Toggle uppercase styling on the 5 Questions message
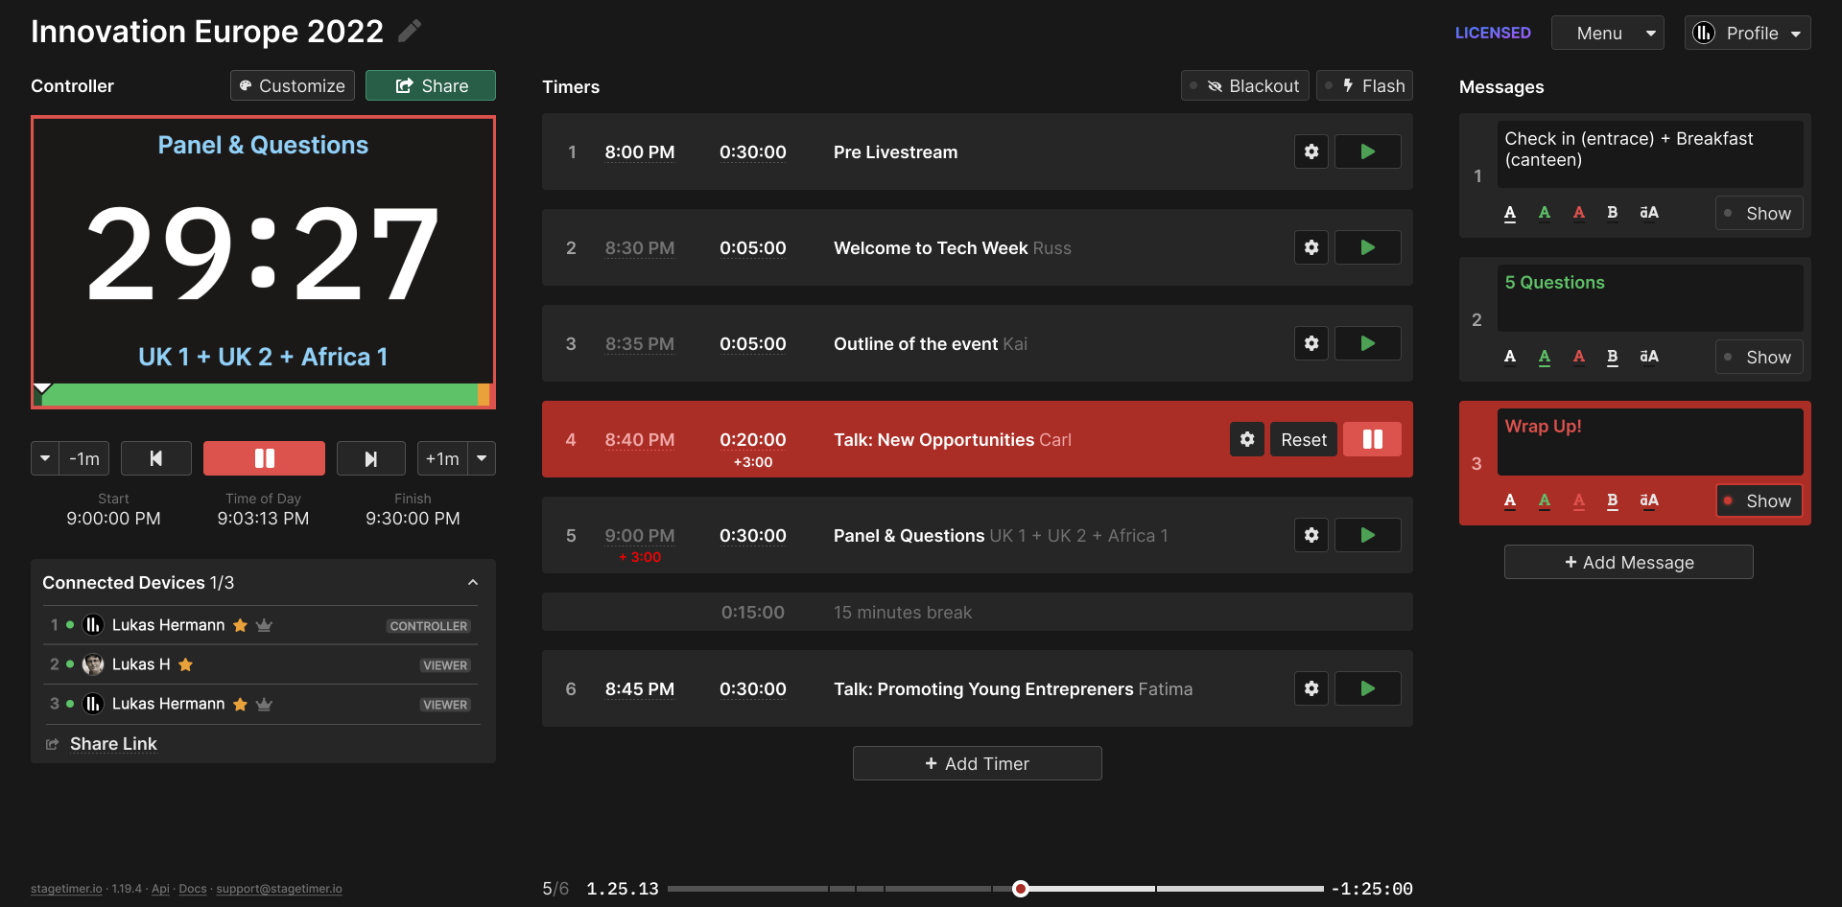 tap(1649, 357)
